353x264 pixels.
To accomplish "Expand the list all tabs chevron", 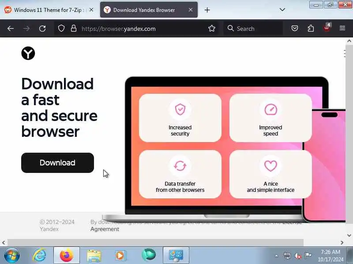I will (x=282, y=10).
